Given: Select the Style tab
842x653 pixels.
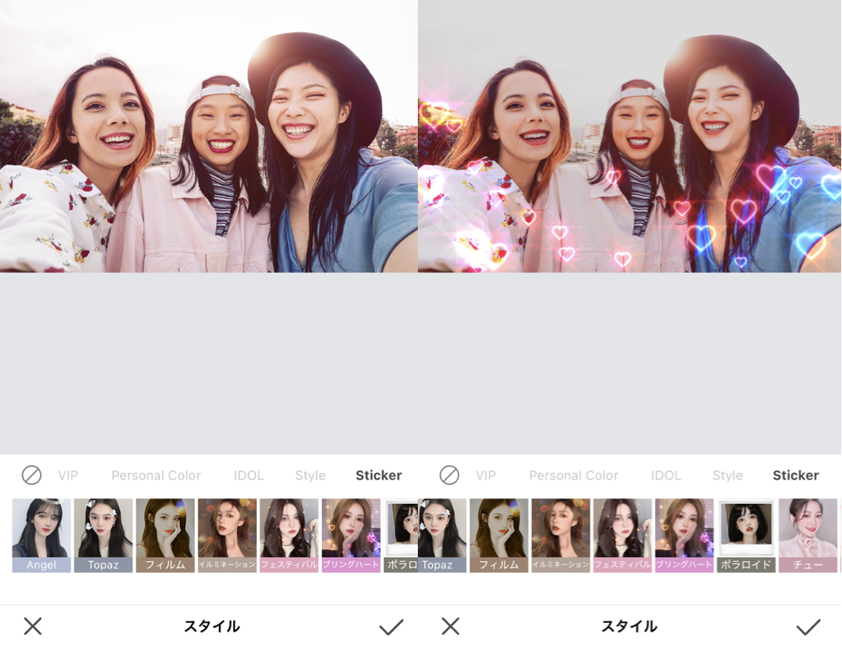Looking at the screenshot, I should (310, 475).
